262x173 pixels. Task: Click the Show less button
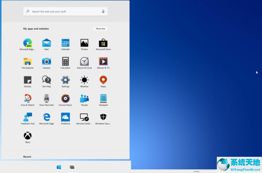point(101,29)
